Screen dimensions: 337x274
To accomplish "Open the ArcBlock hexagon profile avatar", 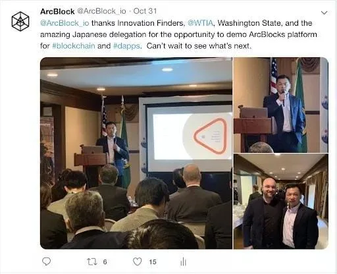I will [20, 21].
